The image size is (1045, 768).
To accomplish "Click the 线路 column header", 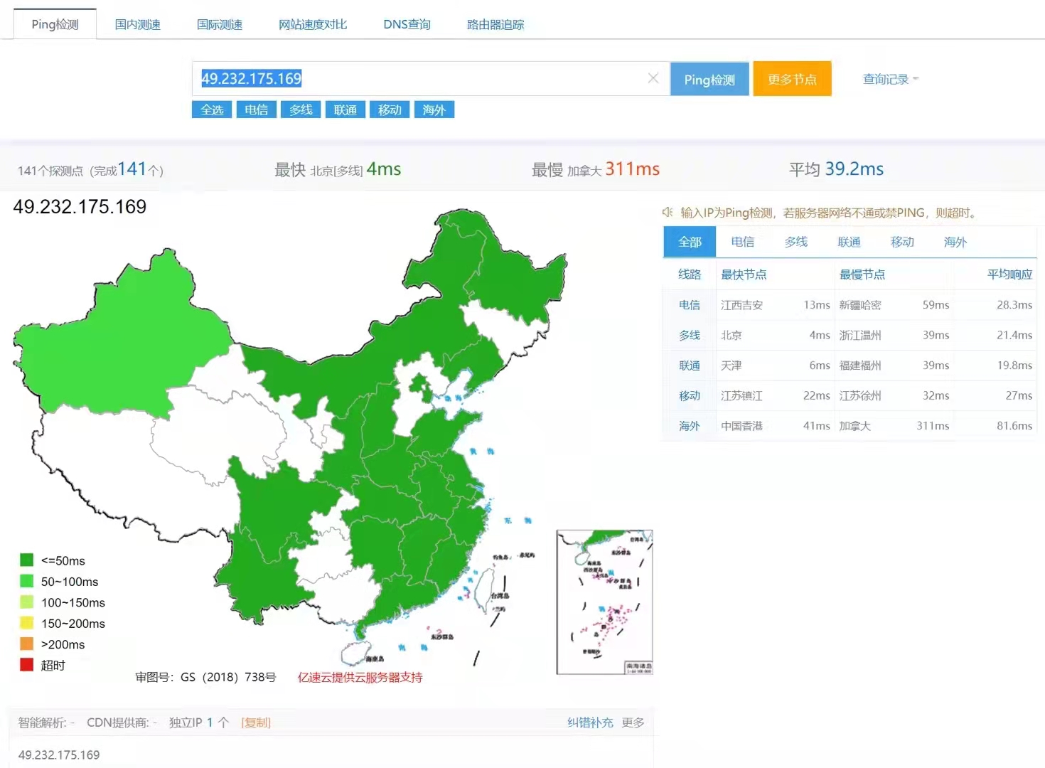I will [x=690, y=274].
